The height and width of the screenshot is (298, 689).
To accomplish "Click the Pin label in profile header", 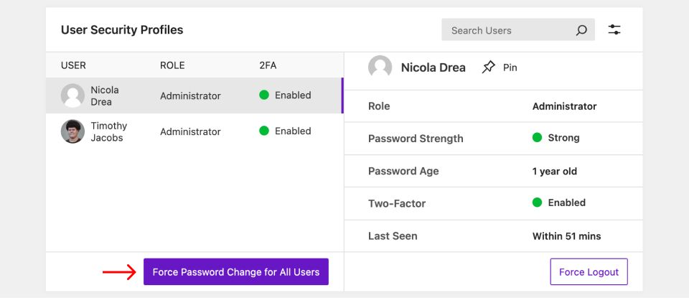I will (x=510, y=67).
